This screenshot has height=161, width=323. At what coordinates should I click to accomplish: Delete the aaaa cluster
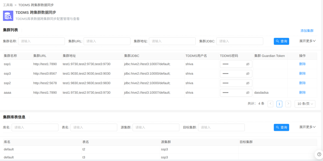coord(302,92)
